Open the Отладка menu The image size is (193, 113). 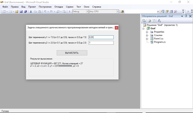[x=59, y=7]
